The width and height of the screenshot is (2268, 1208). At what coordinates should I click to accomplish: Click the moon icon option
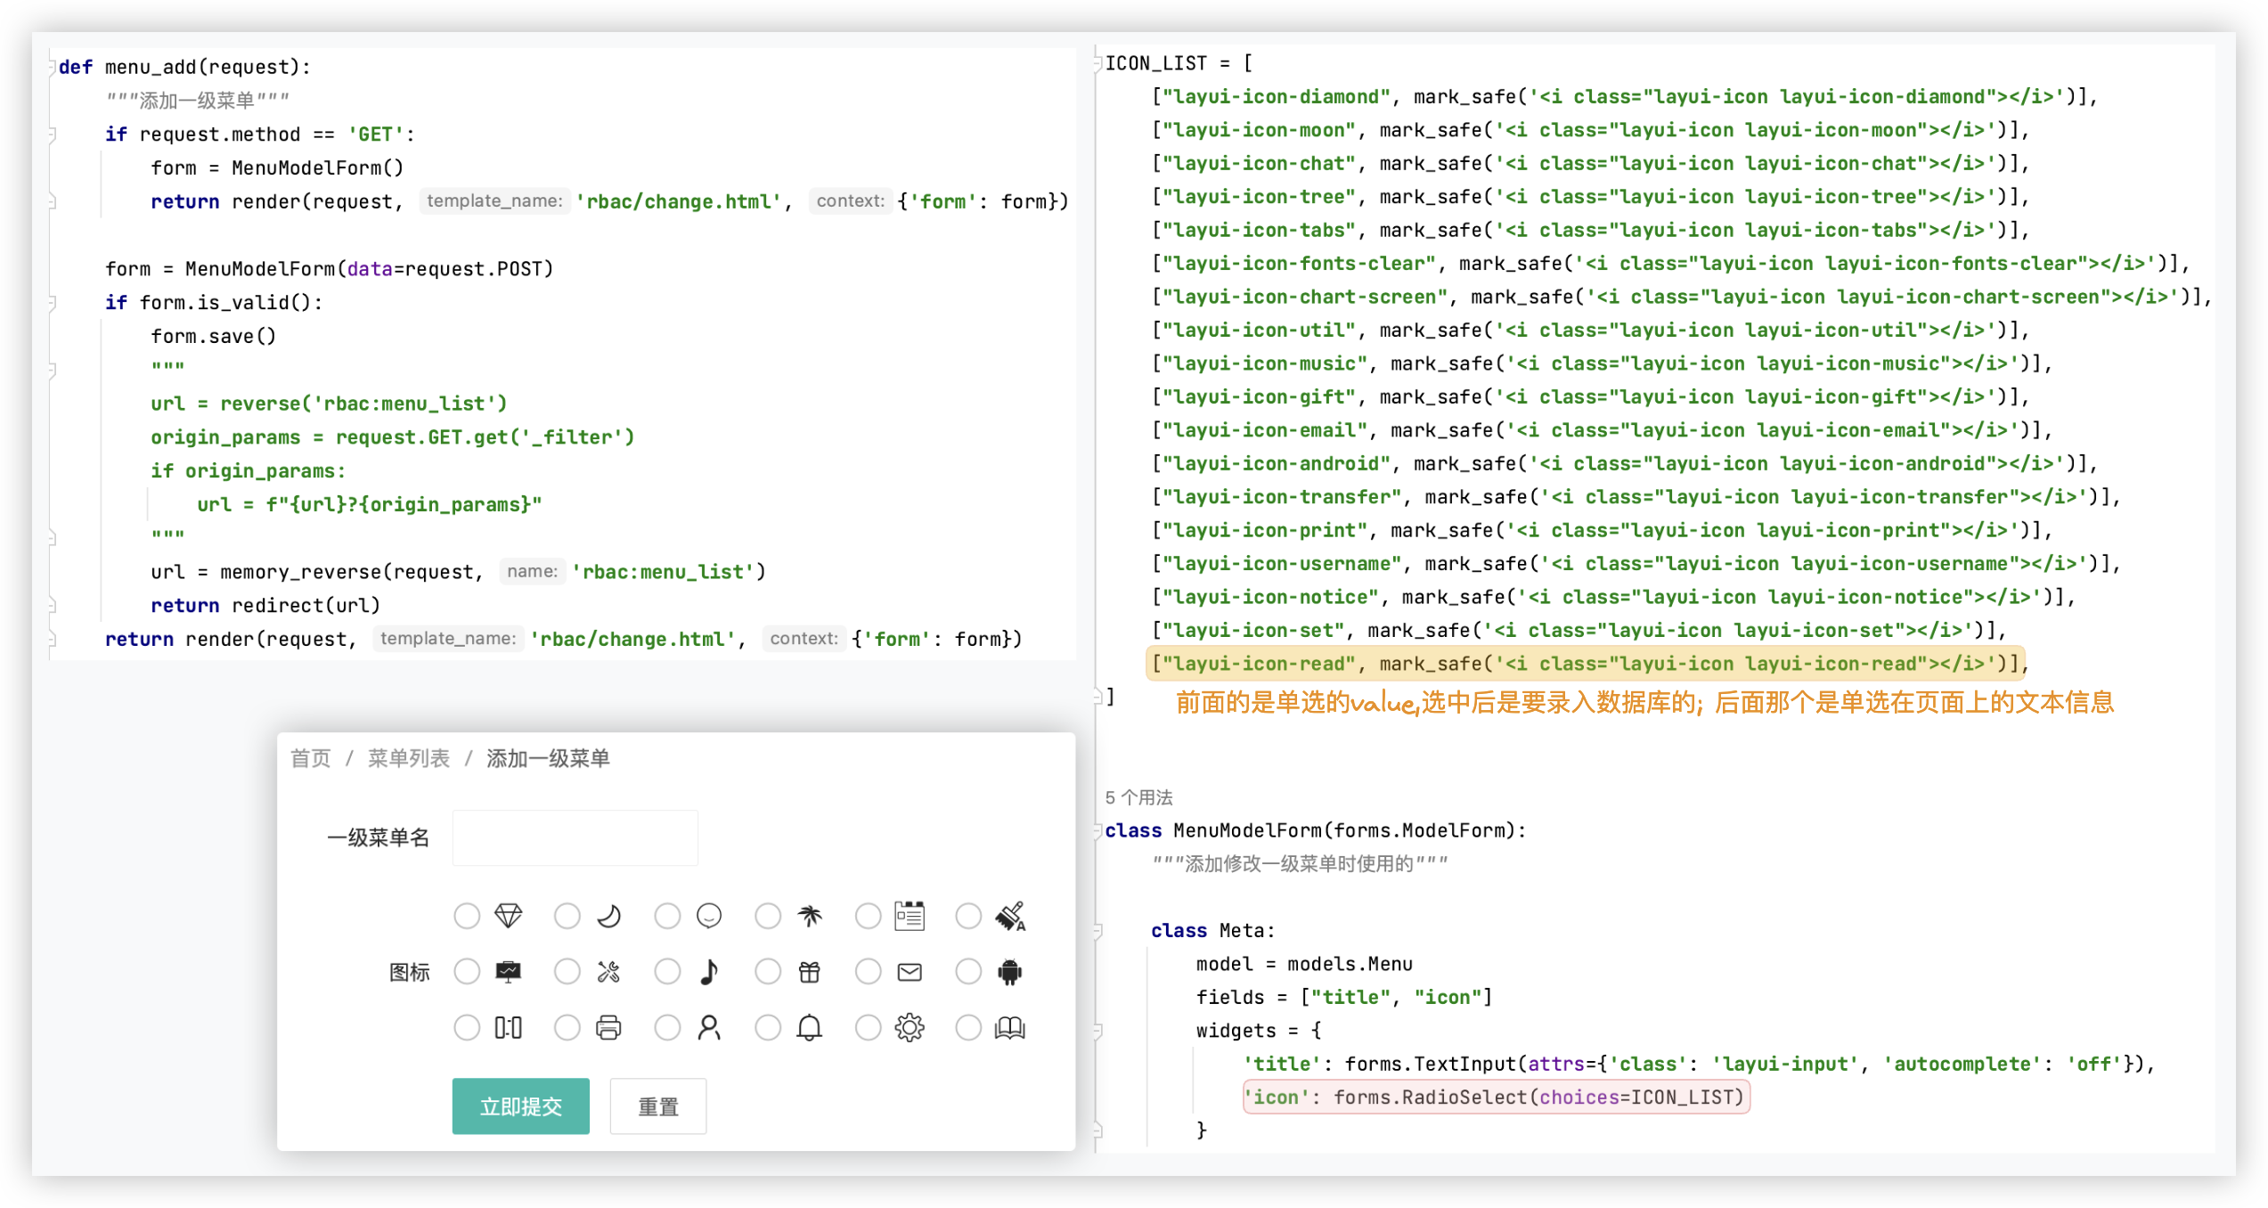tap(608, 916)
